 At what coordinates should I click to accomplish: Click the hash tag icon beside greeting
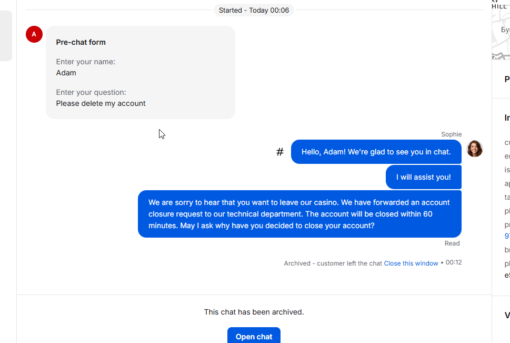[280, 152]
